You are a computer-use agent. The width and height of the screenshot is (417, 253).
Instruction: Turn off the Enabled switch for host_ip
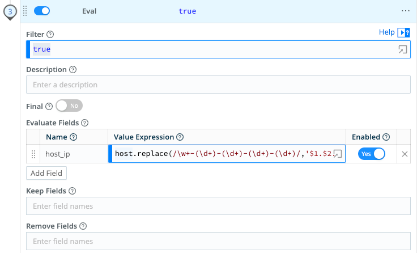pyautogui.click(x=371, y=154)
